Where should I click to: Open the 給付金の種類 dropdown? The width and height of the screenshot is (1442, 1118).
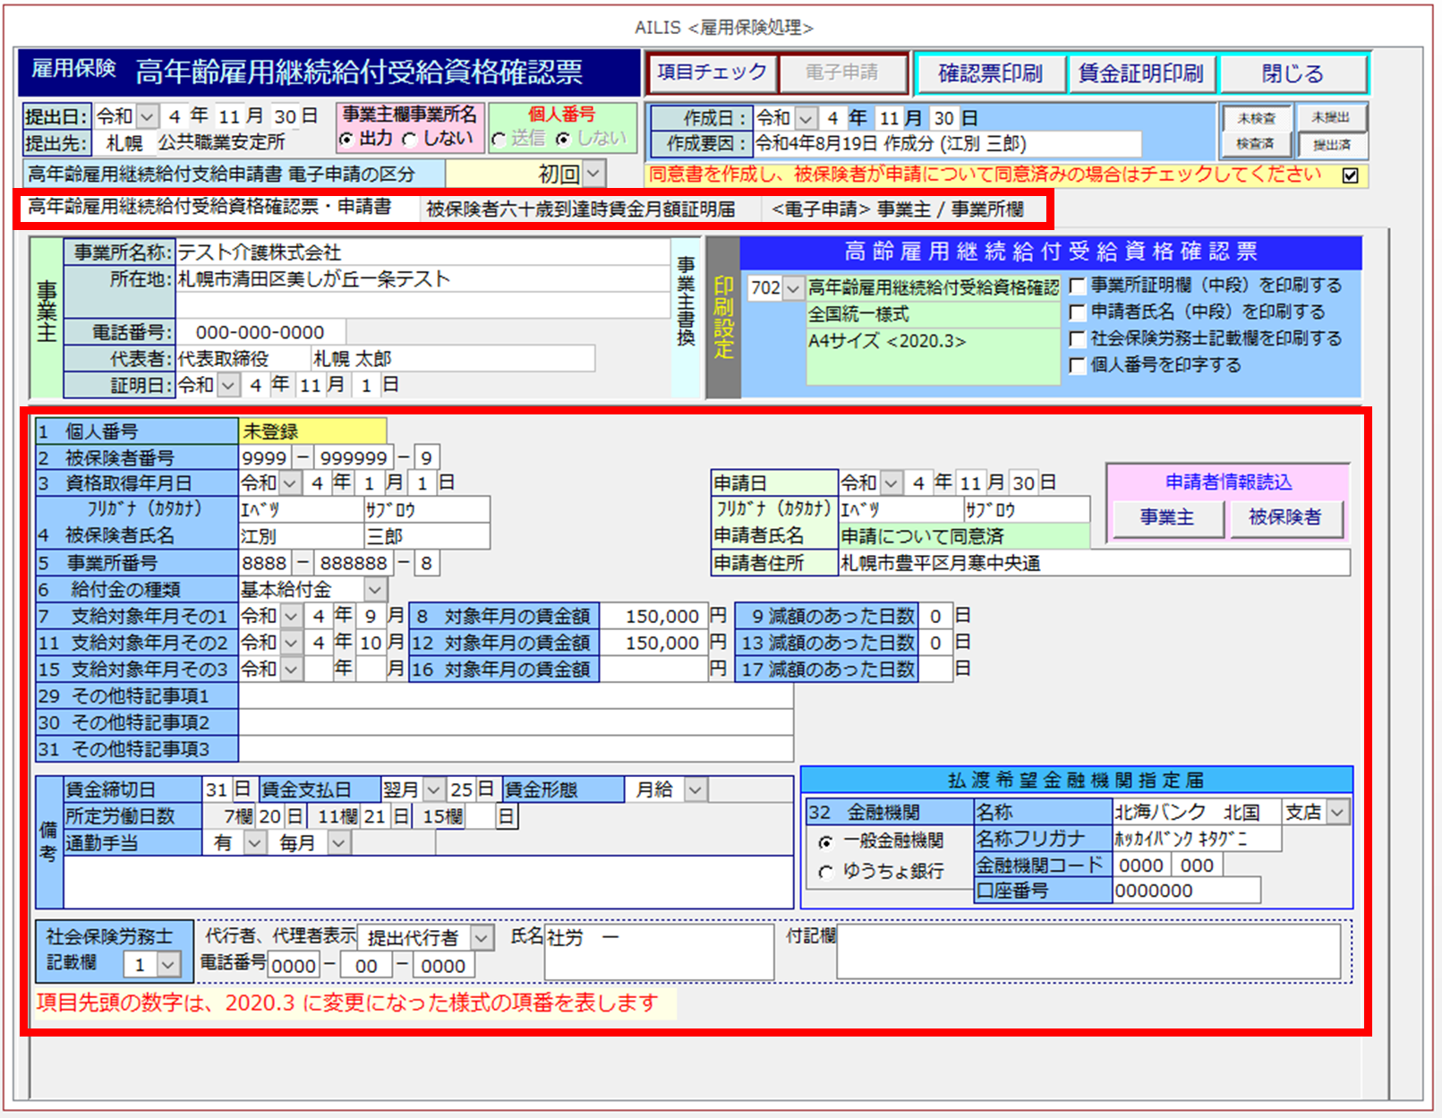(x=375, y=590)
